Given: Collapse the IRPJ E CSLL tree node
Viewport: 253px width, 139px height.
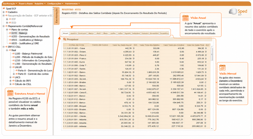Looking at the screenshot, I should pos(3,47).
